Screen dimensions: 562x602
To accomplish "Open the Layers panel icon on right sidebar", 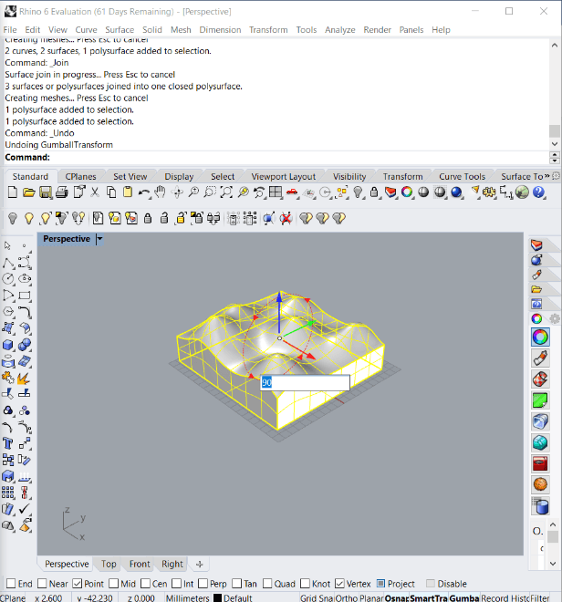I will 537,245.
